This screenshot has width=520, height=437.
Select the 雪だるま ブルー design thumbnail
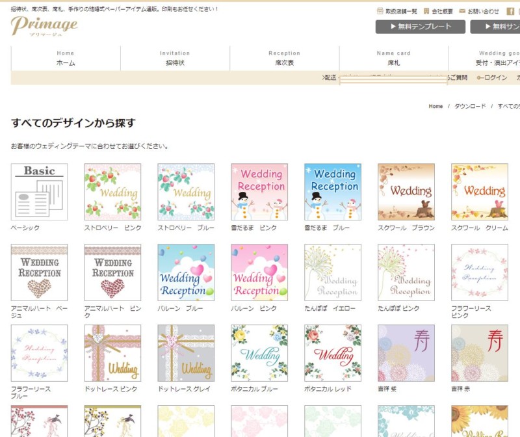point(333,190)
